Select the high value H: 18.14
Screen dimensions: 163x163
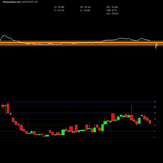[85, 7]
